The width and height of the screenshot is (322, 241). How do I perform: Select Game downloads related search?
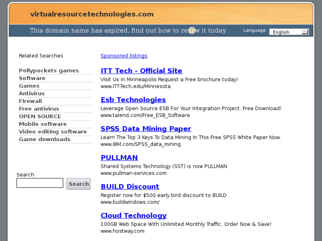coord(45,139)
